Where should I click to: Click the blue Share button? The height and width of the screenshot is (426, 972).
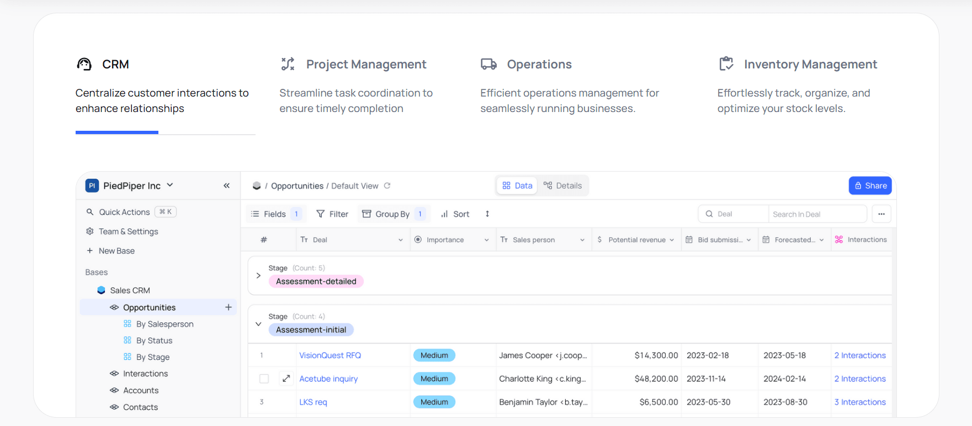tap(870, 185)
